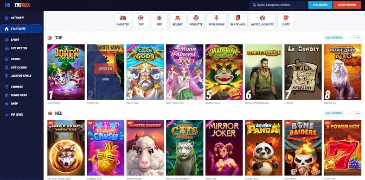Viewport: 365px width, 180px height.
Task: Select the Anbieter category icon
Action: coord(123,21)
